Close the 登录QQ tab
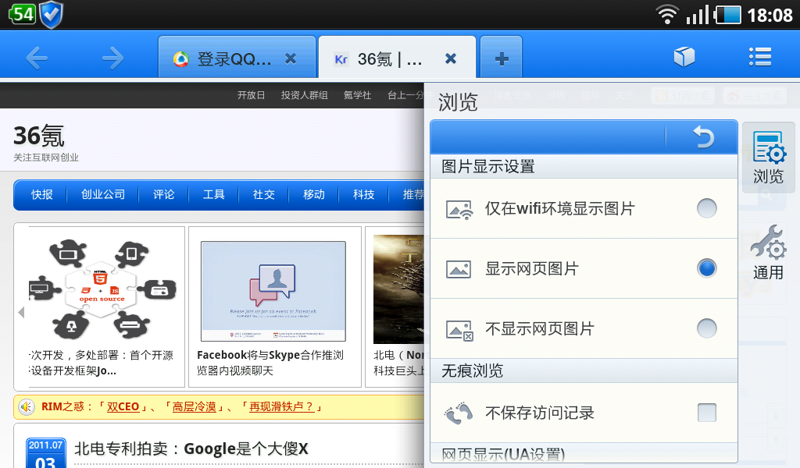800x468 pixels. (x=291, y=58)
